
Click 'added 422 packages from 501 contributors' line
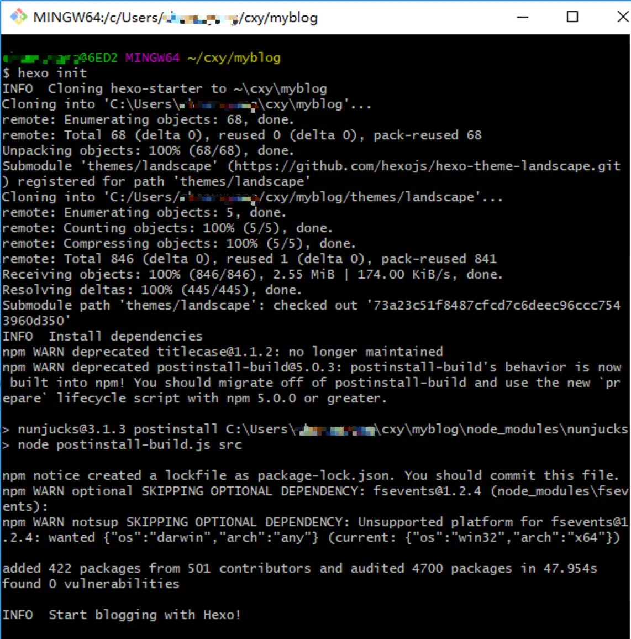coord(300,569)
